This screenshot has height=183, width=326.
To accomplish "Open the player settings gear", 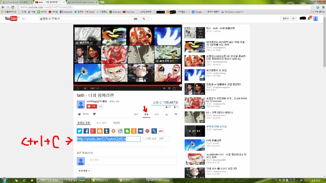I will 169,88.
